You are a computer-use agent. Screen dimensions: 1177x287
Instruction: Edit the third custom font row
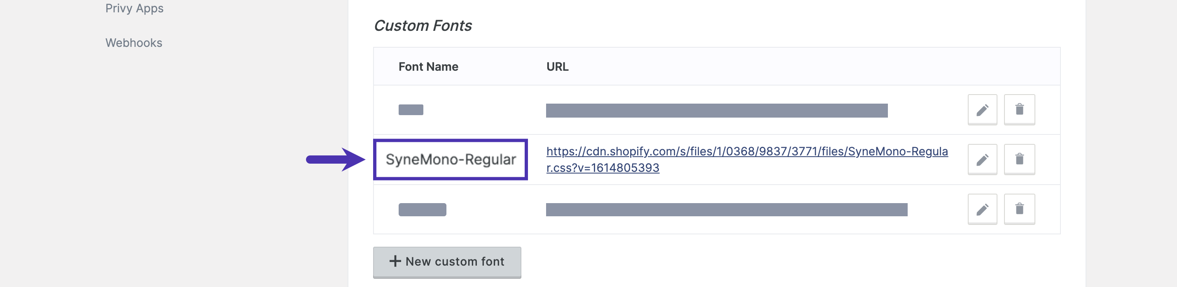(x=982, y=209)
